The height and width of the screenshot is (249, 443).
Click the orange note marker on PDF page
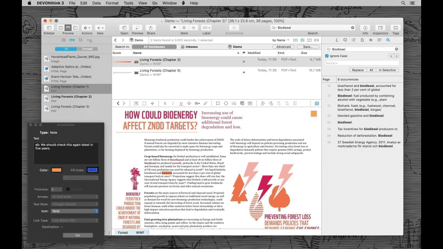pos(314,114)
